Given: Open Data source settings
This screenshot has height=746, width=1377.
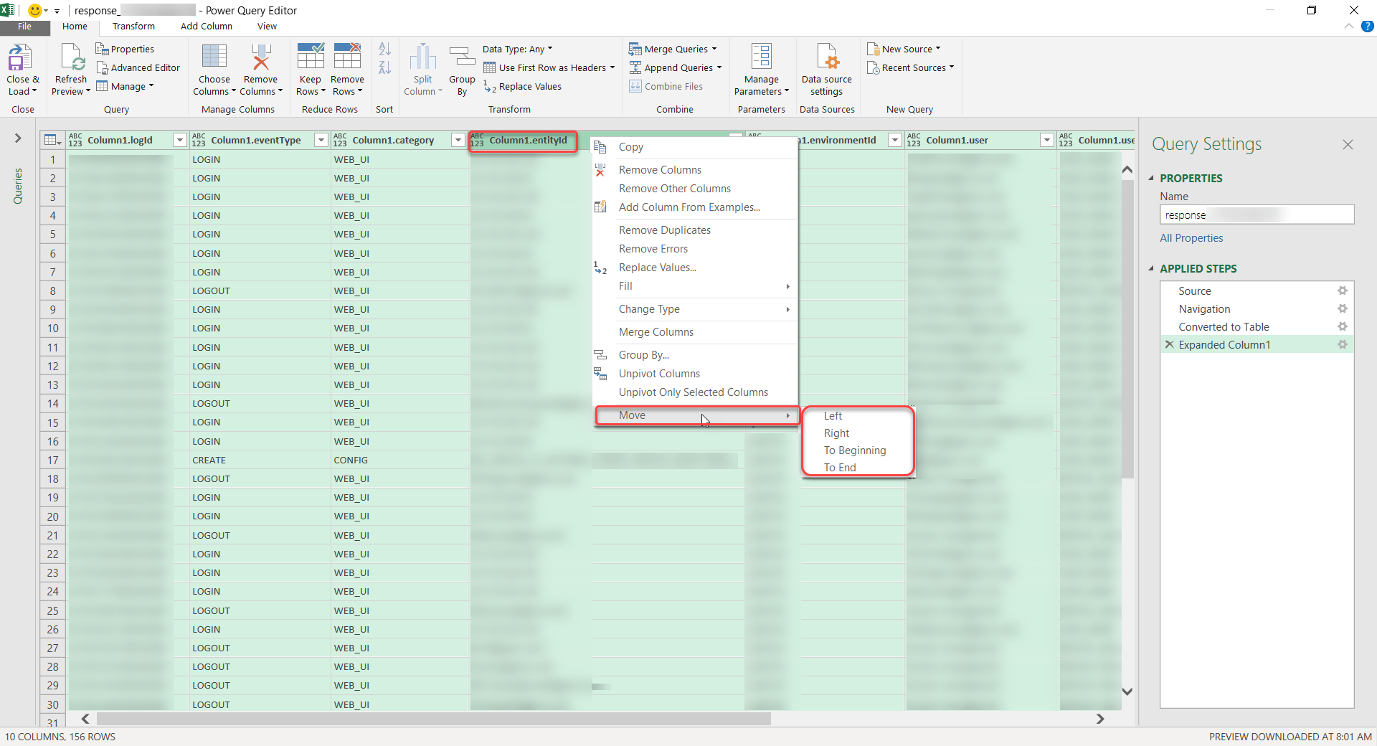Looking at the screenshot, I should coord(826,59).
